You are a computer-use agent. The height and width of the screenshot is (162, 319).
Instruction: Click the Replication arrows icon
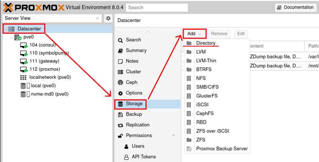point(120,125)
